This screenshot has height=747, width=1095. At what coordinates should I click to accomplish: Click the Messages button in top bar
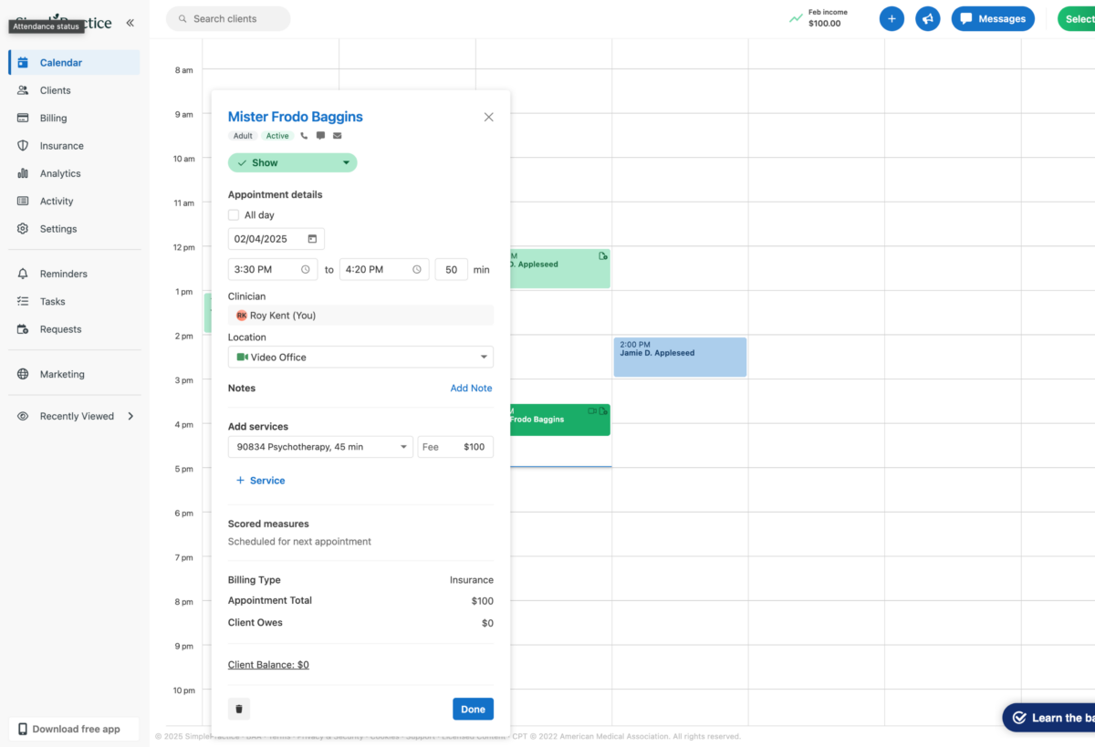click(x=993, y=18)
